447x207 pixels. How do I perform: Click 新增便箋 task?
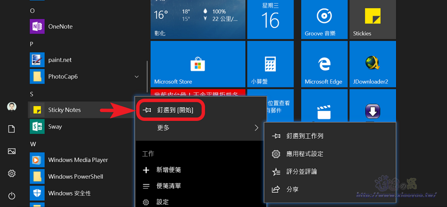[201, 170]
